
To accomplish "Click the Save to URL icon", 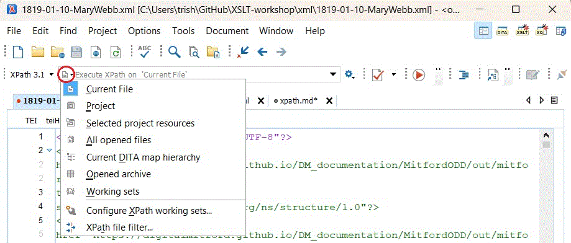I will click(x=96, y=52).
